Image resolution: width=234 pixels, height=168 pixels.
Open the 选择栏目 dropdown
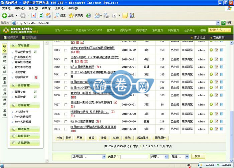coord(89,157)
